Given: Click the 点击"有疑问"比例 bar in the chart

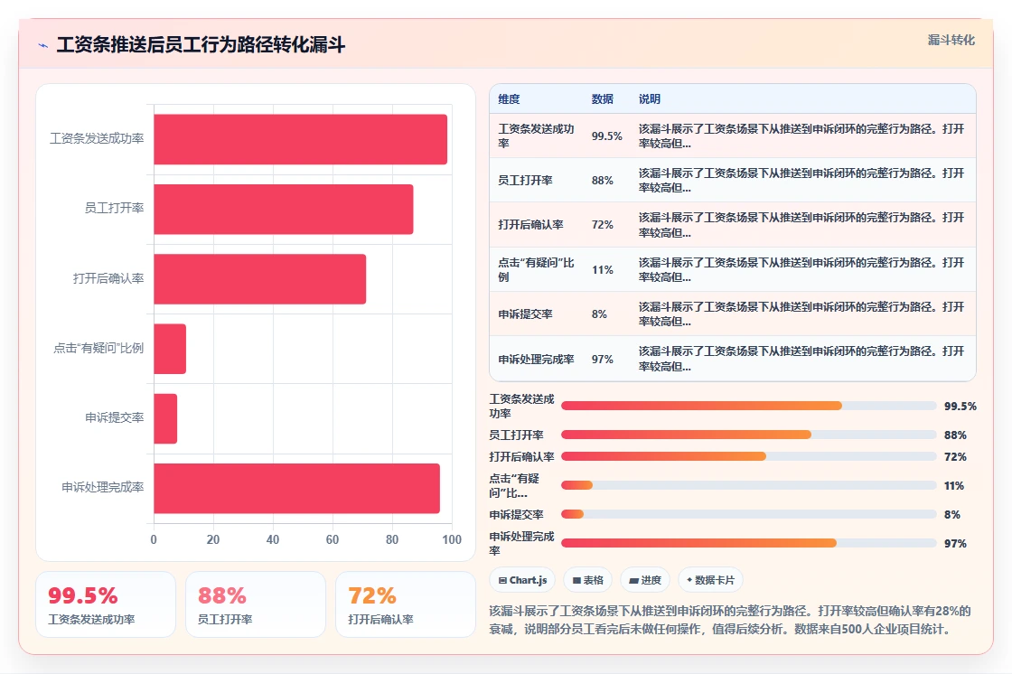Looking at the screenshot, I should click(x=170, y=349).
